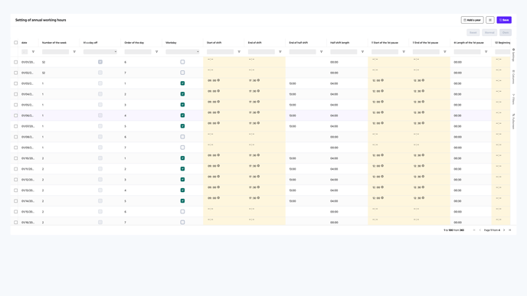The height and width of the screenshot is (296, 527).
Task: Jump to the first page arrow
Action: pyautogui.click(x=474, y=230)
